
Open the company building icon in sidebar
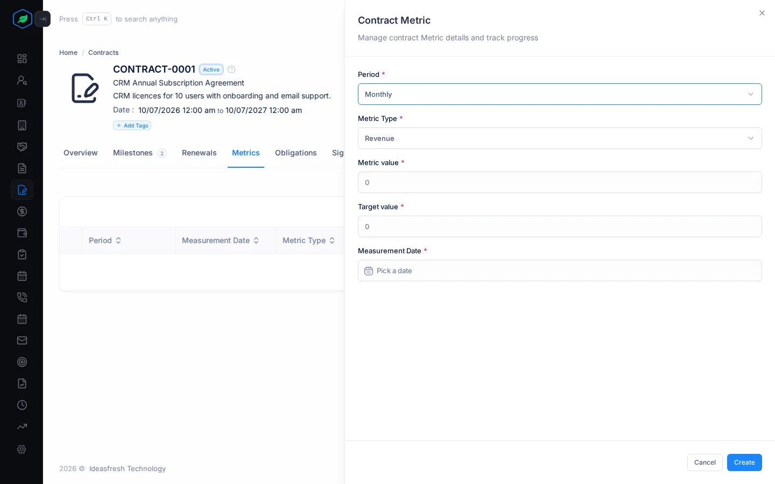point(22,125)
